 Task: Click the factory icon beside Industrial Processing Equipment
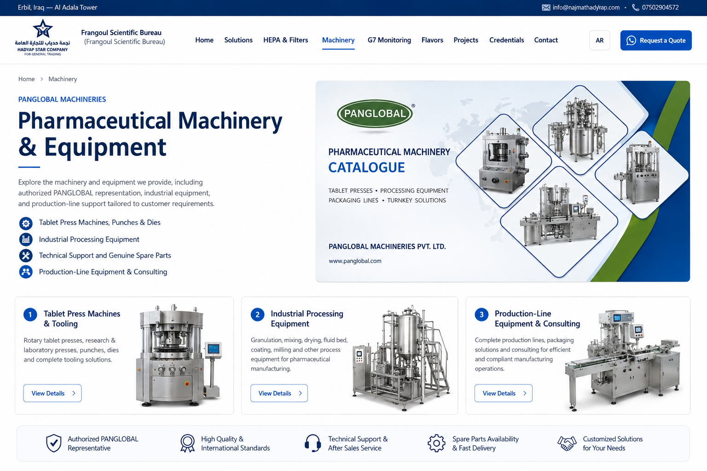click(x=26, y=240)
